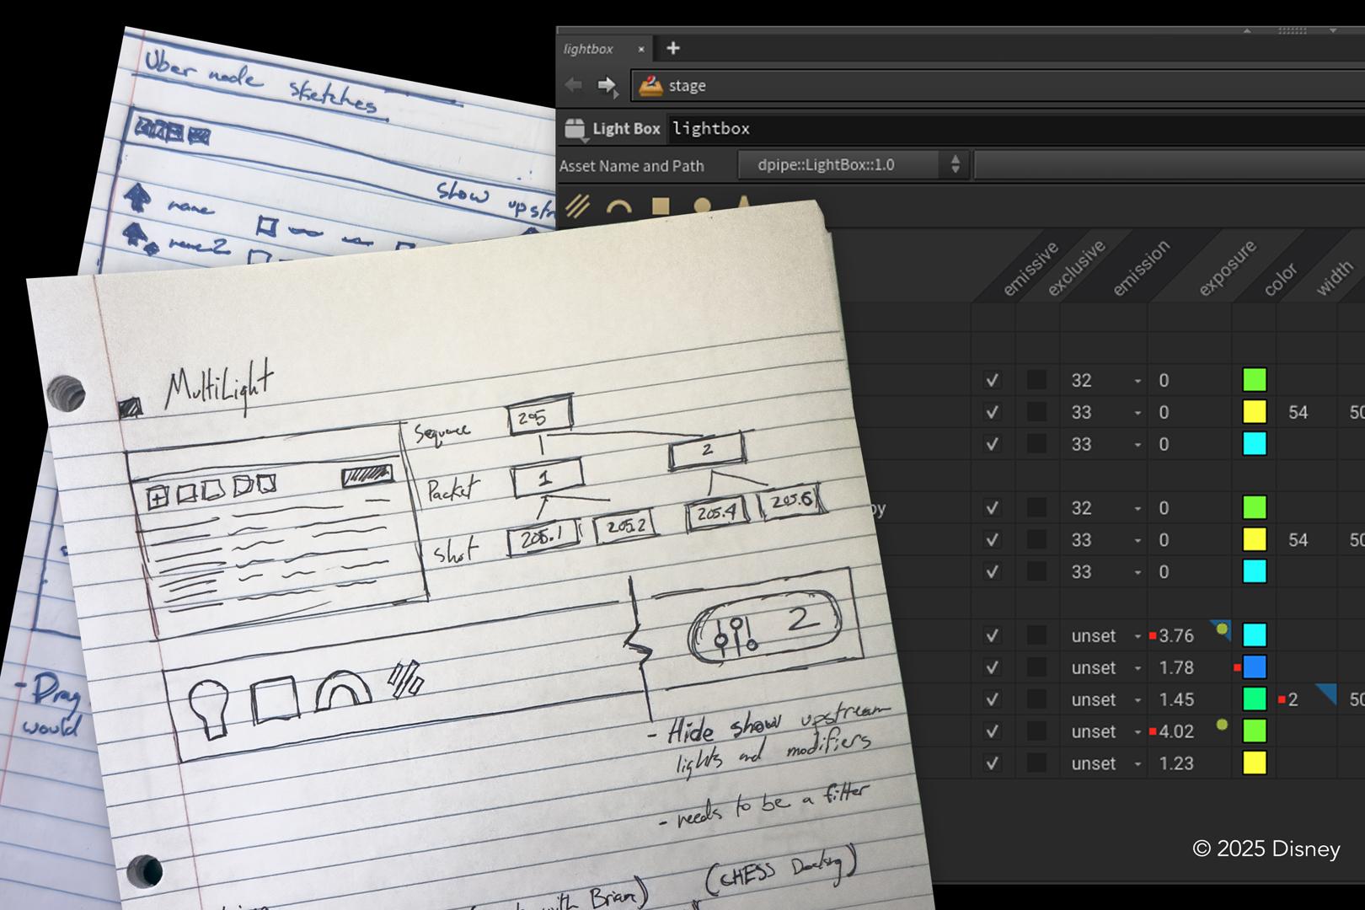Viewport: 1365px width, 910px height.
Task: Expand emission dropdown in the 4.02 exposure row
Action: tap(1137, 732)
